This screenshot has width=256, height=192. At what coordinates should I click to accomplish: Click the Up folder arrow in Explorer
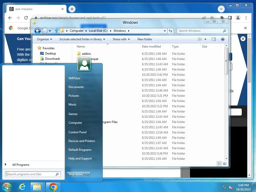[x=56, y=31]
